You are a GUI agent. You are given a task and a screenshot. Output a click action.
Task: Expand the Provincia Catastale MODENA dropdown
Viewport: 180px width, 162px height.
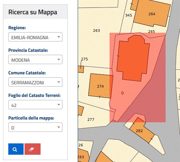point(35,59)
